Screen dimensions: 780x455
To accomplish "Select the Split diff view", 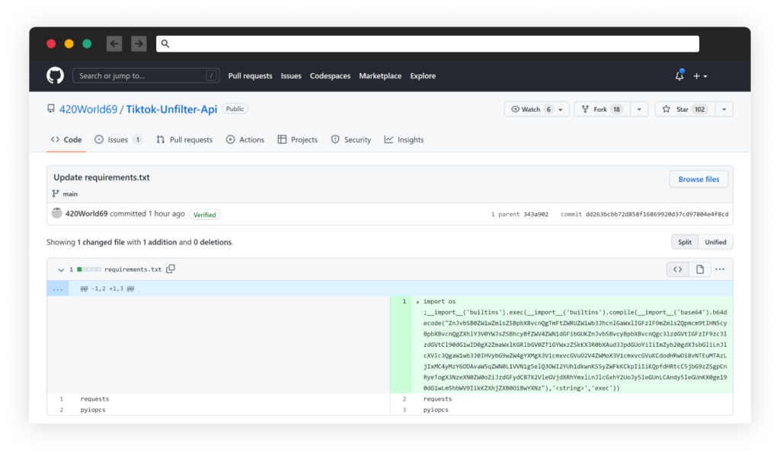I will click(685, 243).
